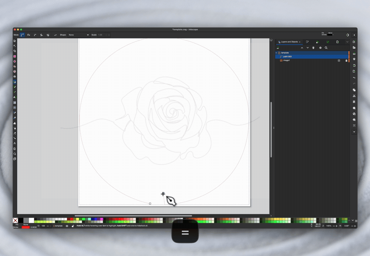Select the Node editing tool

[x=15, y=46]
